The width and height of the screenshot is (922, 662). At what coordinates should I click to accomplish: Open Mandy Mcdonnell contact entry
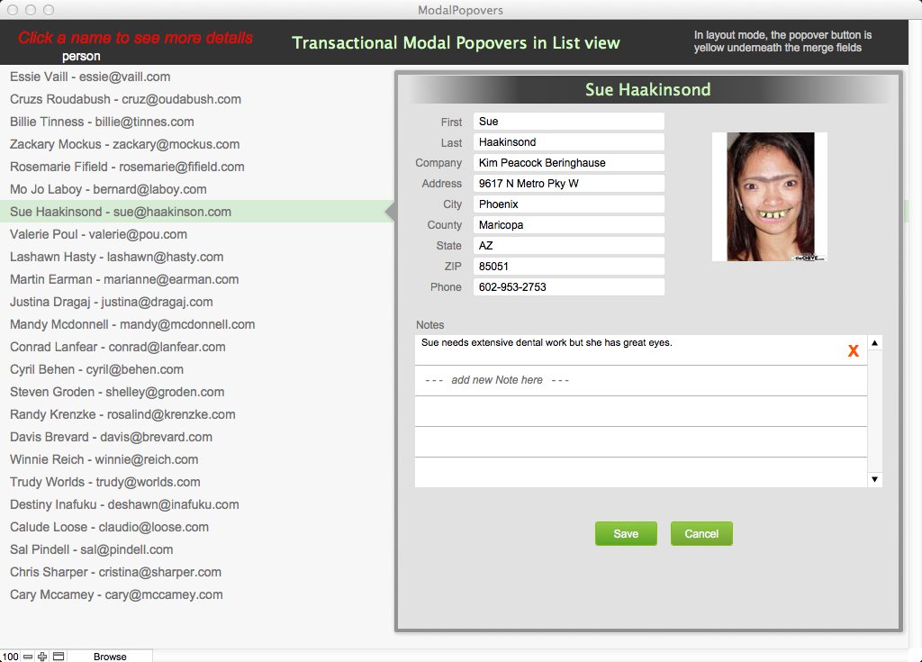pos(132,325)
